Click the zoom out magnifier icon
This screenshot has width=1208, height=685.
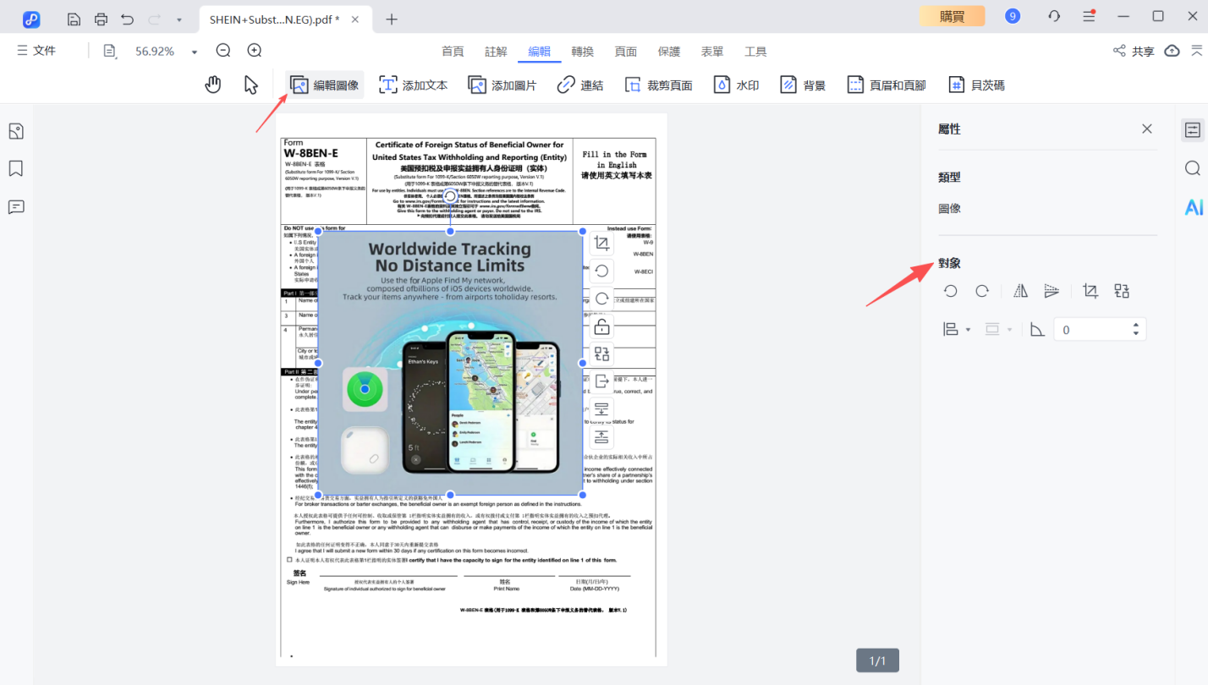point(223,51)
